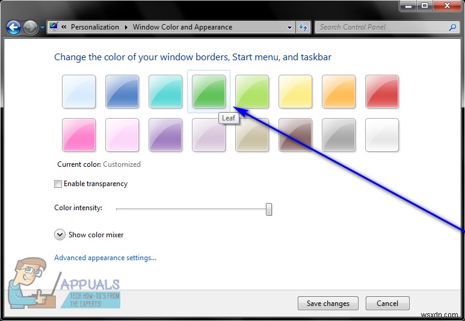Expand Show color mixer section
This screenshot has width=465, height=321.
(x=60, y=235)
